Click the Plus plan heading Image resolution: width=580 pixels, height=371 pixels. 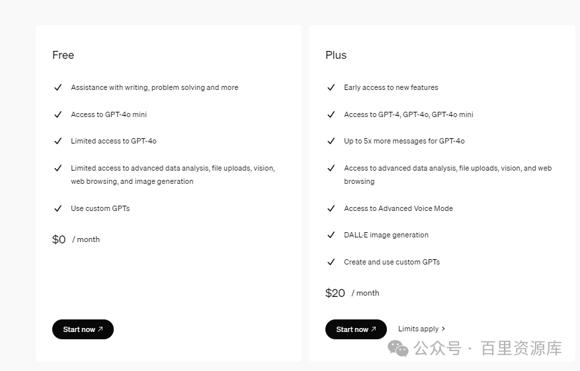coord(336,55)
